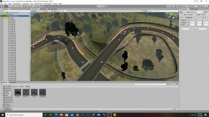Viewport: 209px width, 117px height.
Task: Open the scene camera settings dropdown
Action: (x=146, y=11)
